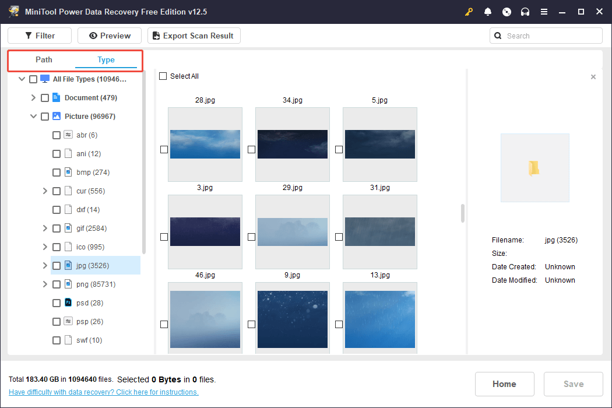Enable the png file type checkbox
The height and width of the screenshot is (408, 612).
click(57, 284)
